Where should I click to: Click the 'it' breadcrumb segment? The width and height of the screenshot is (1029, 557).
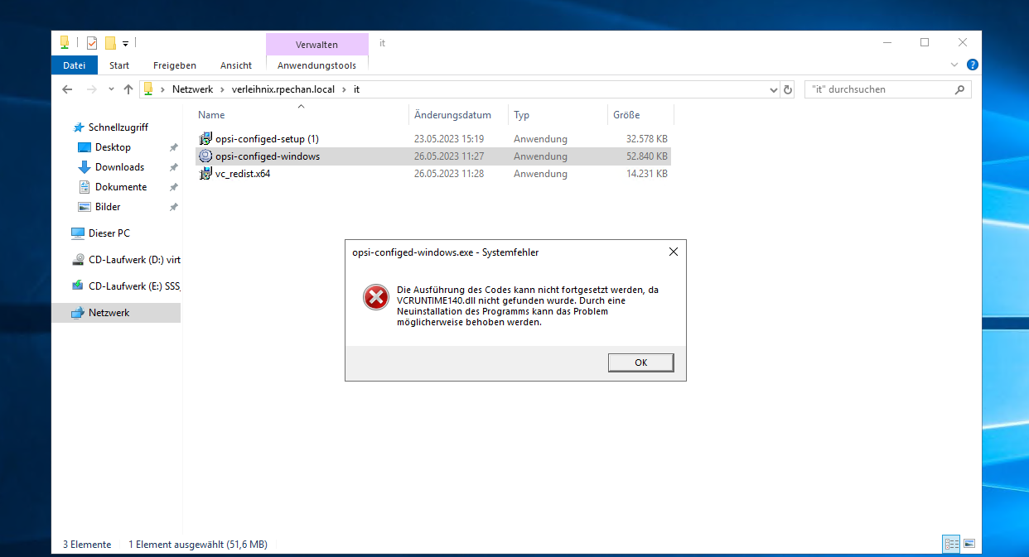click(356, 89)
